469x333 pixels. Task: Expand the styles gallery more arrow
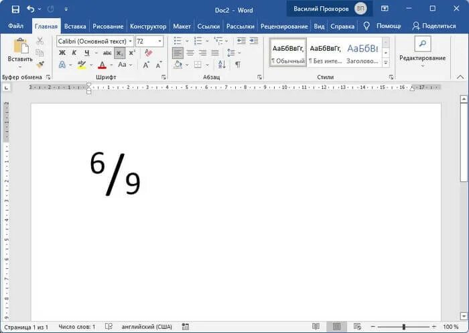(x=386, y=63)
